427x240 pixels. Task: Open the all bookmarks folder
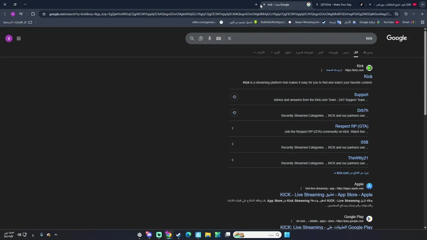17,22
